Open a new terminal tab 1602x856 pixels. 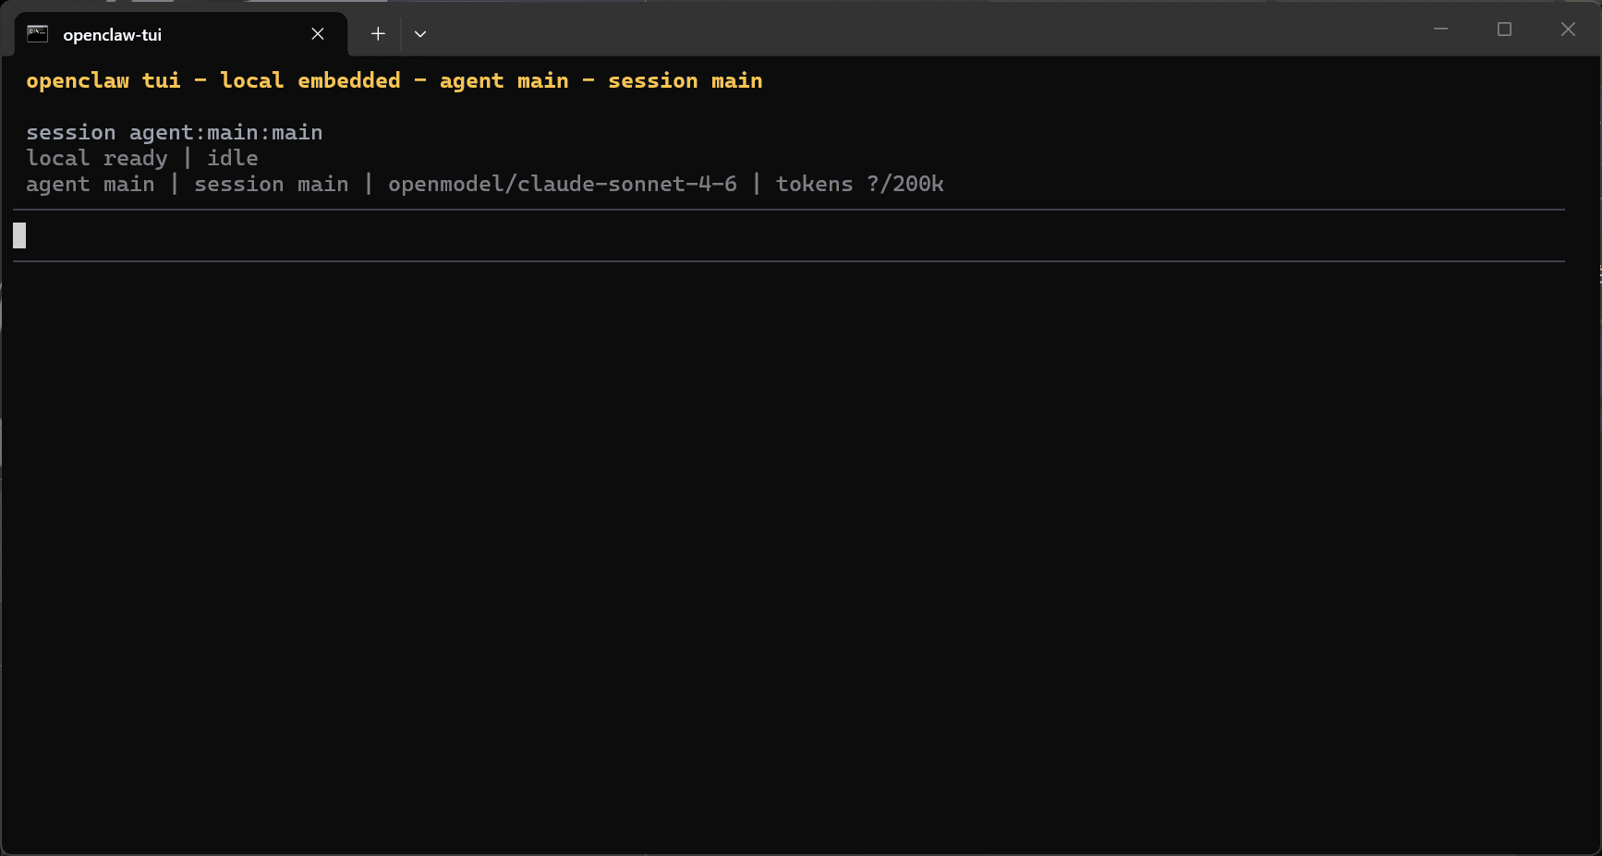(378, 34)
